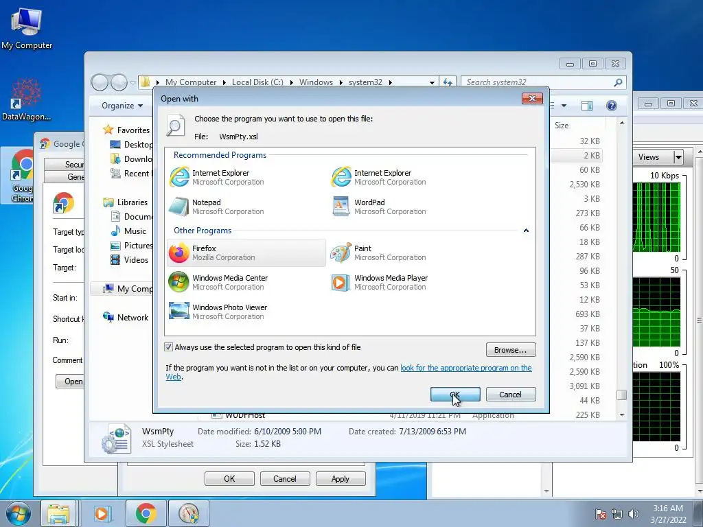Image resolution: width=703 pixels, height=527 pixels.
Task: Follow the look for appropriate program link
Action: [466, 368]
